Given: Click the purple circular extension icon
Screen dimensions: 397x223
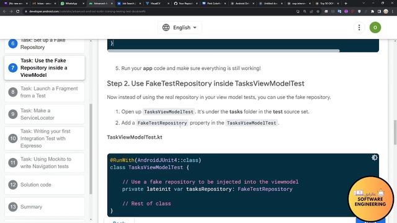Looking at the screenshot, I should click(x=346, y=11).
